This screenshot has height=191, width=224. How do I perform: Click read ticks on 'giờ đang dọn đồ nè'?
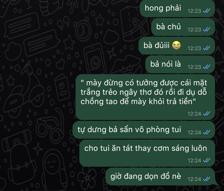coord(207,179)
